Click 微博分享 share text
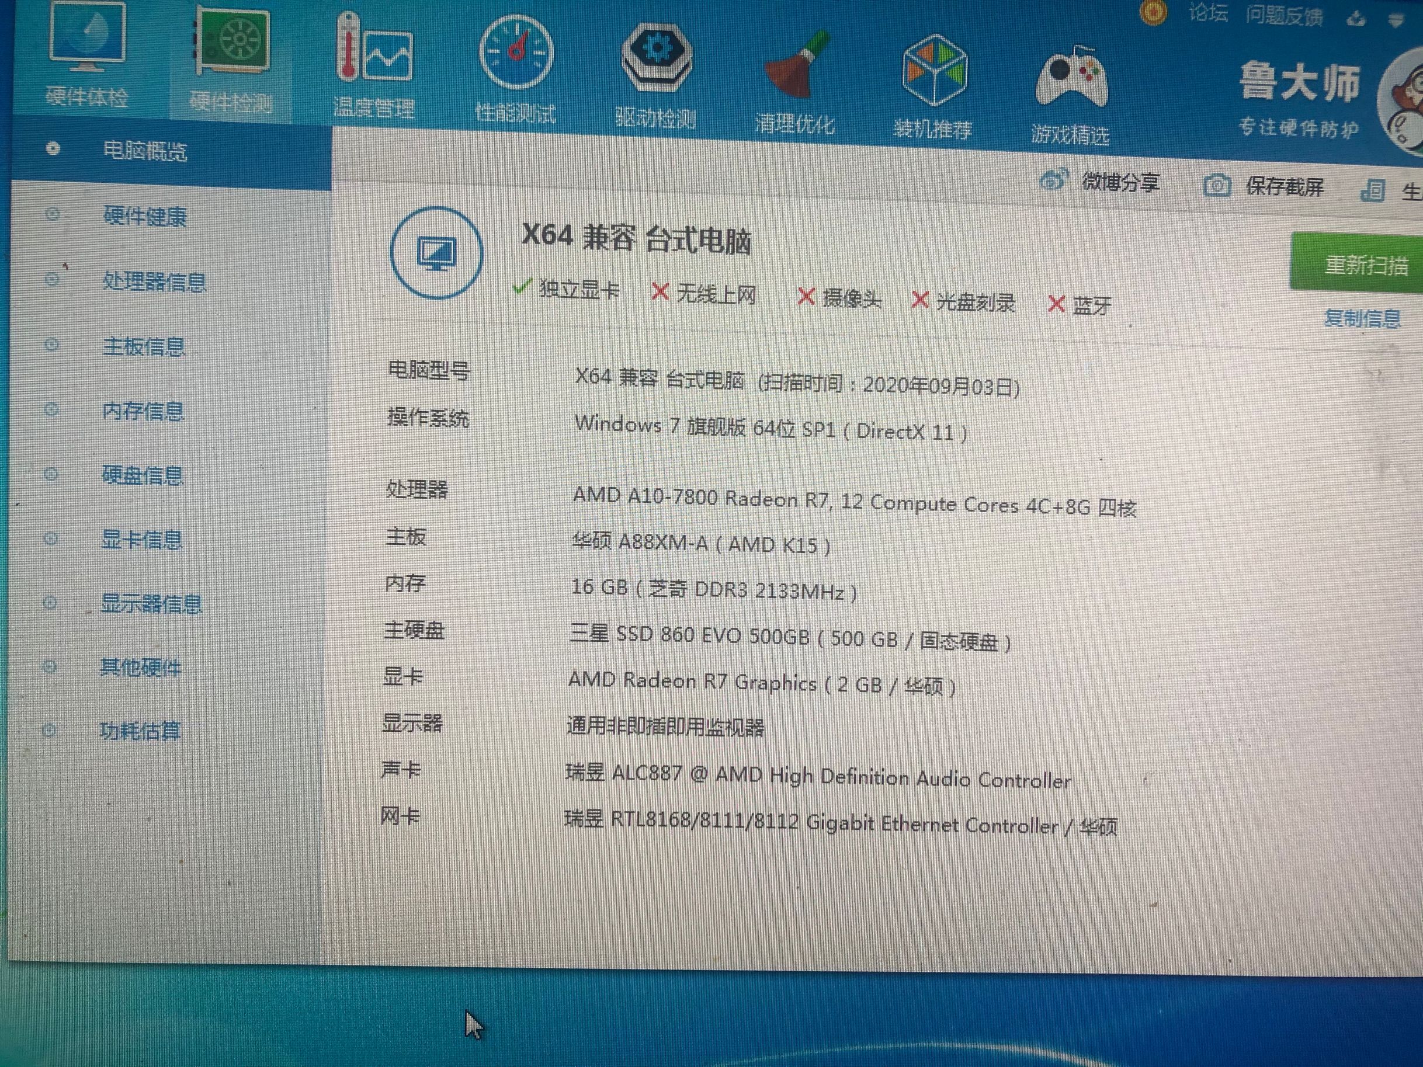 1120,183
